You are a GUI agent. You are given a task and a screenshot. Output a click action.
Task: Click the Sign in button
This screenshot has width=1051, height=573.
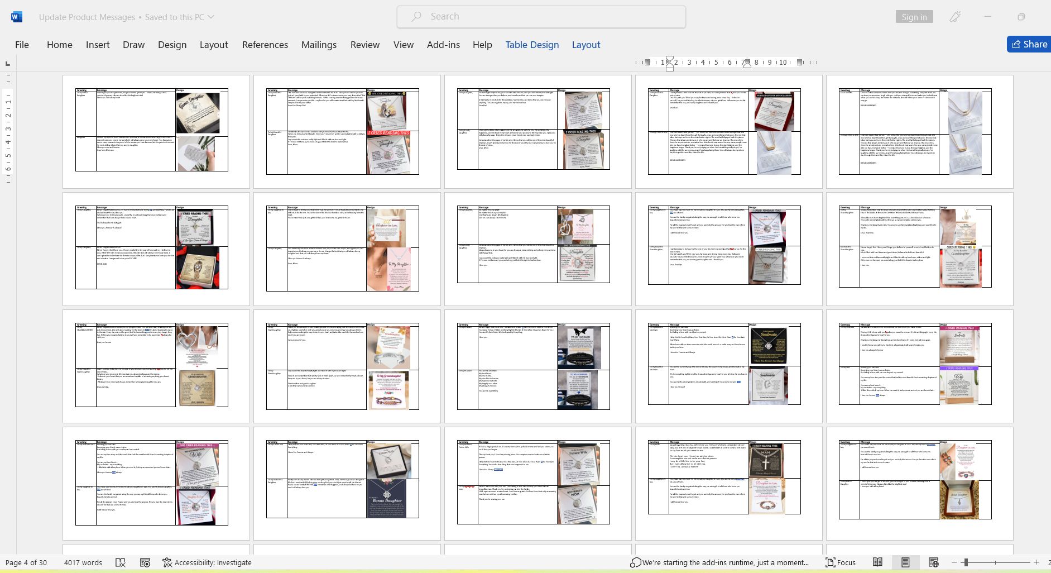tap(914, 17)
